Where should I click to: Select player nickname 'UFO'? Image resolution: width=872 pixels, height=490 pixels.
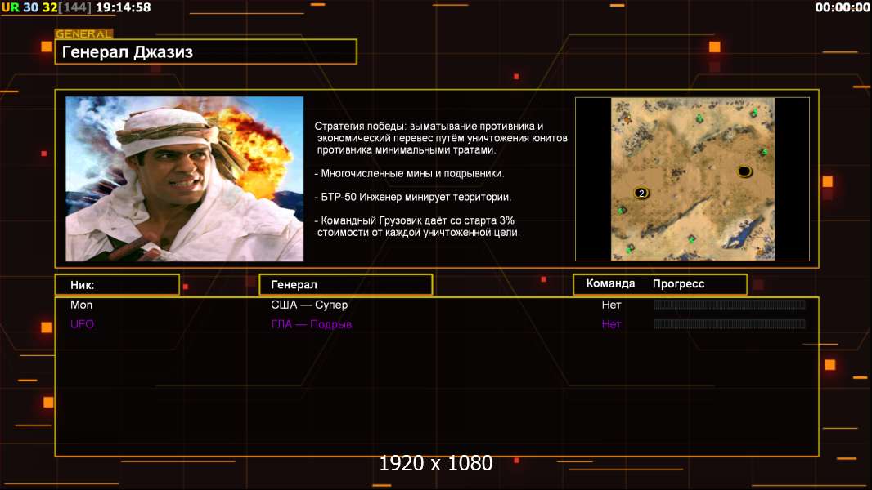pos(82,324)
